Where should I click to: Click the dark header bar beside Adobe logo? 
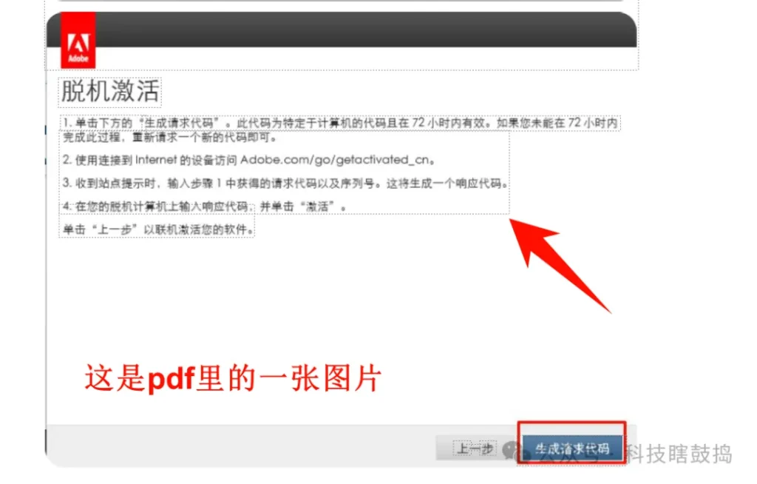[x=365, y=30]
